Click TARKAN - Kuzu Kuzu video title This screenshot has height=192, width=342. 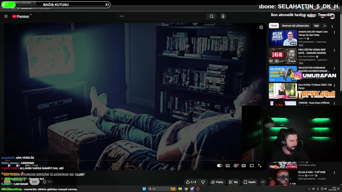[314, 103]
